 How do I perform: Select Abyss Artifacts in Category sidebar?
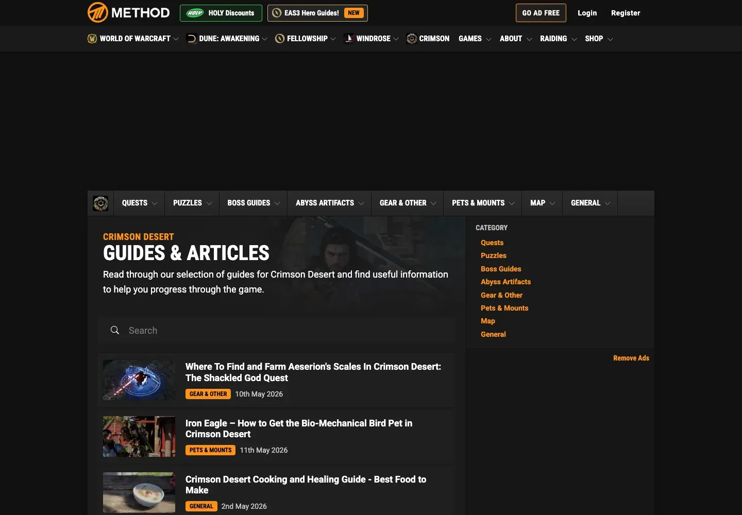pyautogui.click(x=505, y=282)
